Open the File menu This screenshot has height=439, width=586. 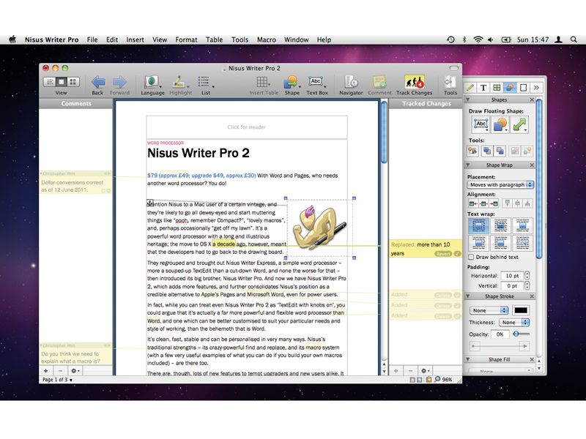coord(92,40)
